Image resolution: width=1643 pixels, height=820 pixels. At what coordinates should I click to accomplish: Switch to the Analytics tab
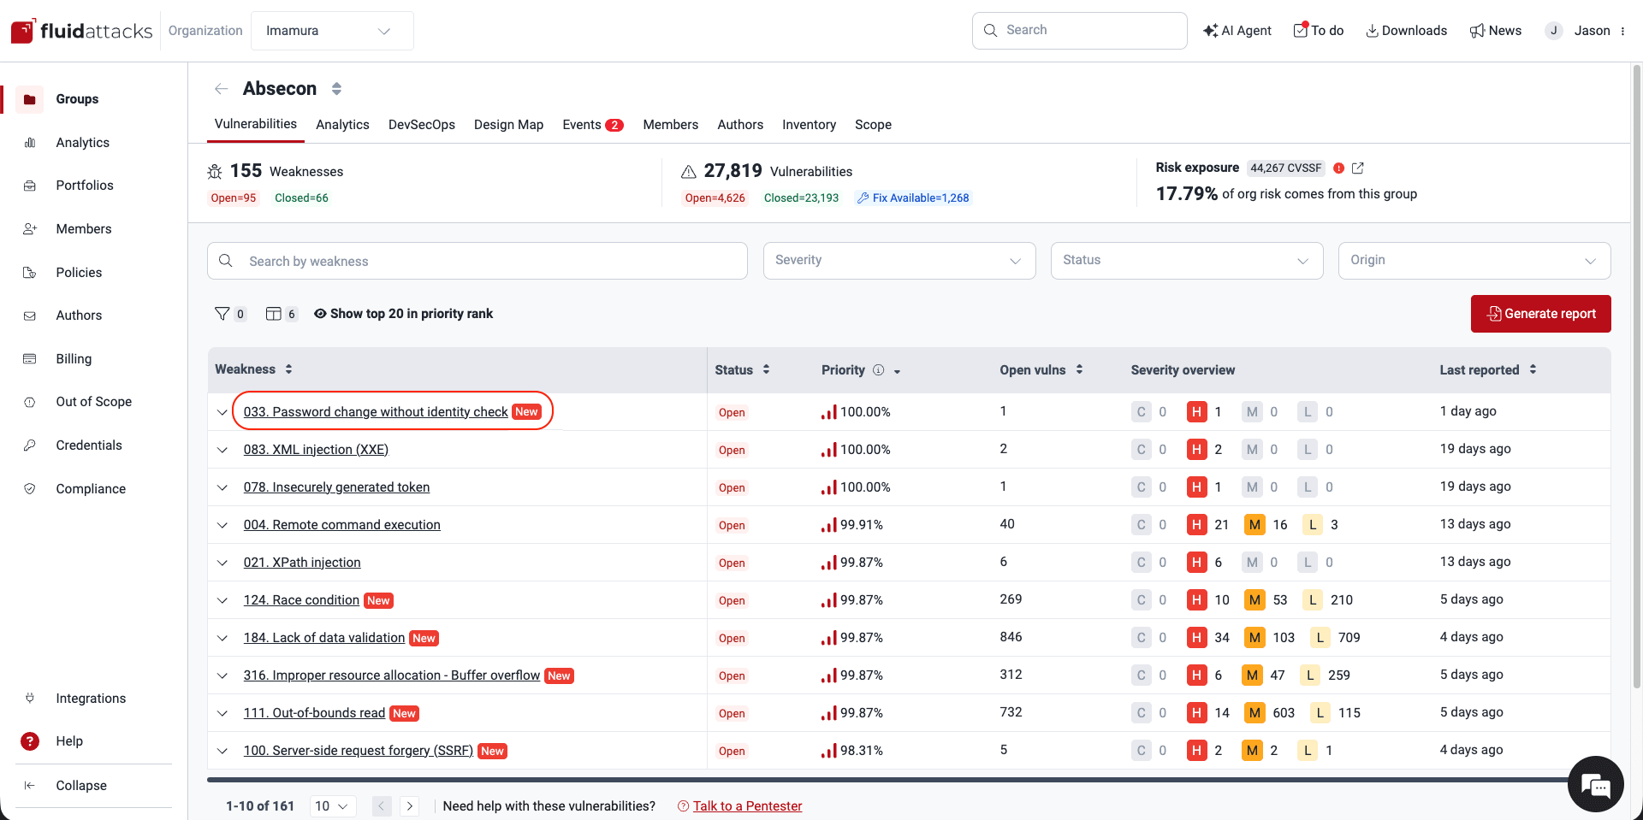[x=342, y=125]
